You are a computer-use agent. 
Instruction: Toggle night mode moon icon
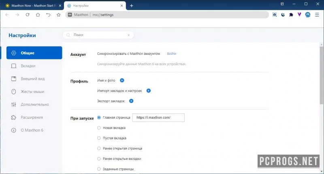(x=283, y=15)
